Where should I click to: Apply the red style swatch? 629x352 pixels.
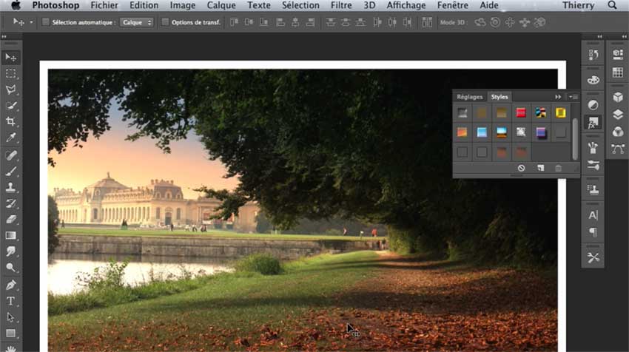click(x=521, y=113)
